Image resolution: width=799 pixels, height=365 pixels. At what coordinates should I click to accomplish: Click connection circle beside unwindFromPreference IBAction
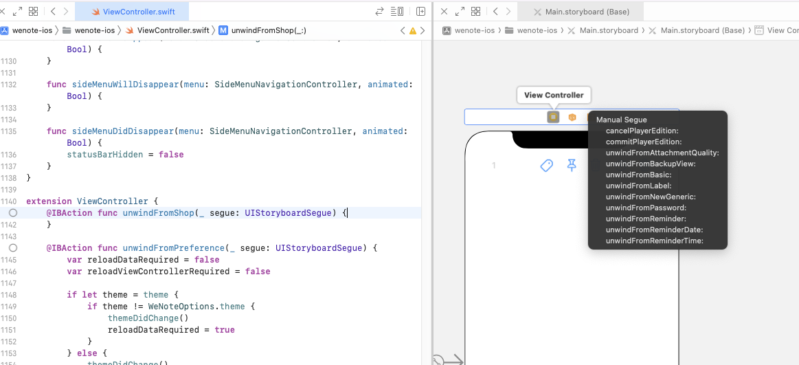[13, 247]
